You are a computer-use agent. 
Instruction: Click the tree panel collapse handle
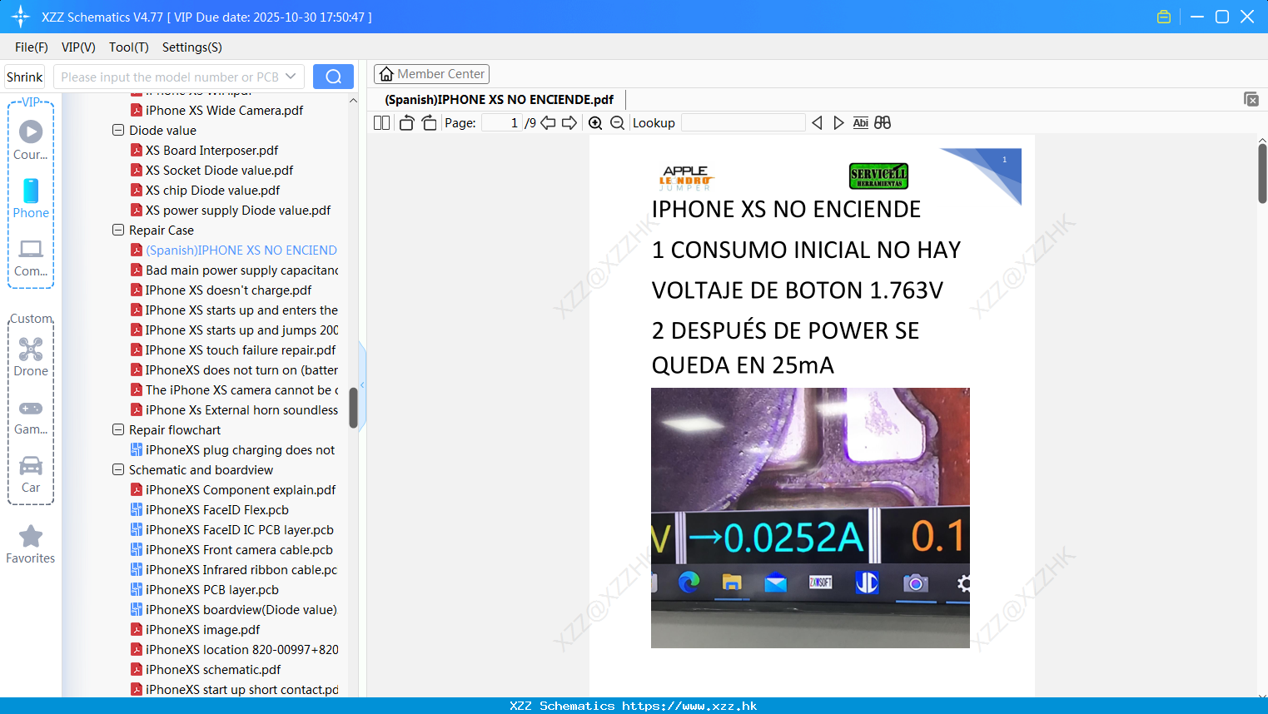(x=362, y=385)
